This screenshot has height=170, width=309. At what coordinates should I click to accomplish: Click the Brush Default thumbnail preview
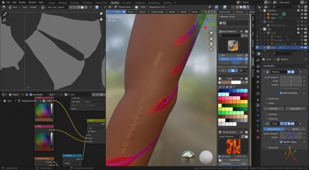[x=233, y=46]
